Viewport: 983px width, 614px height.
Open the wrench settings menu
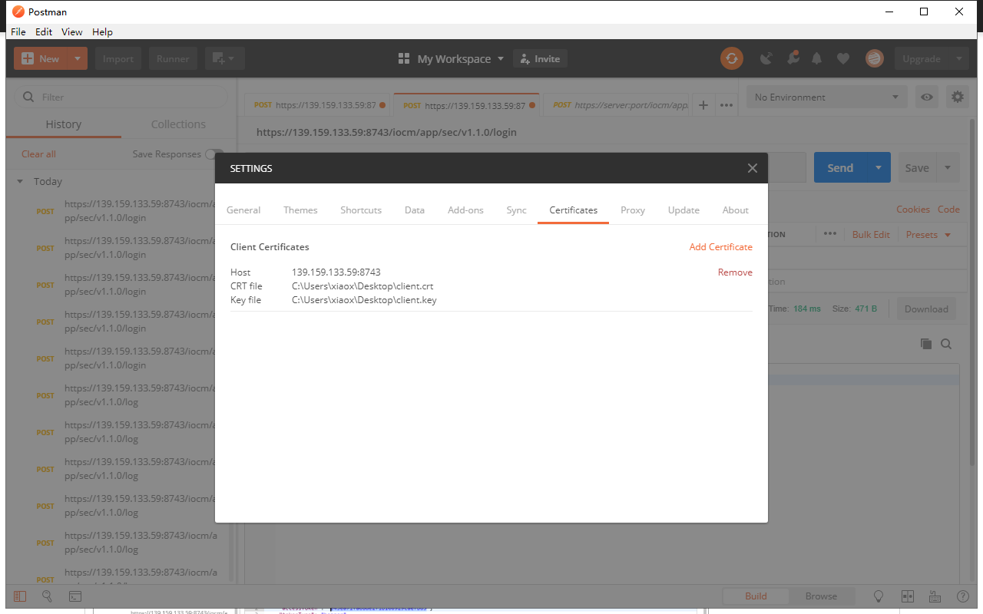coord(793,58)
